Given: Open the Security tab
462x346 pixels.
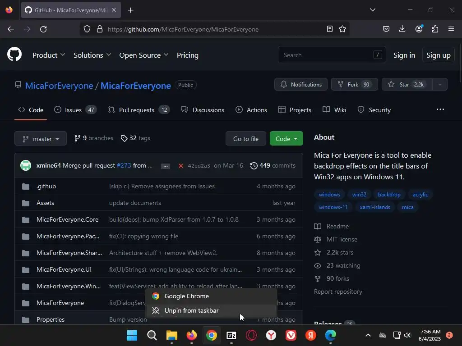Looking at the screenshot, I should [x=374, y=110].
